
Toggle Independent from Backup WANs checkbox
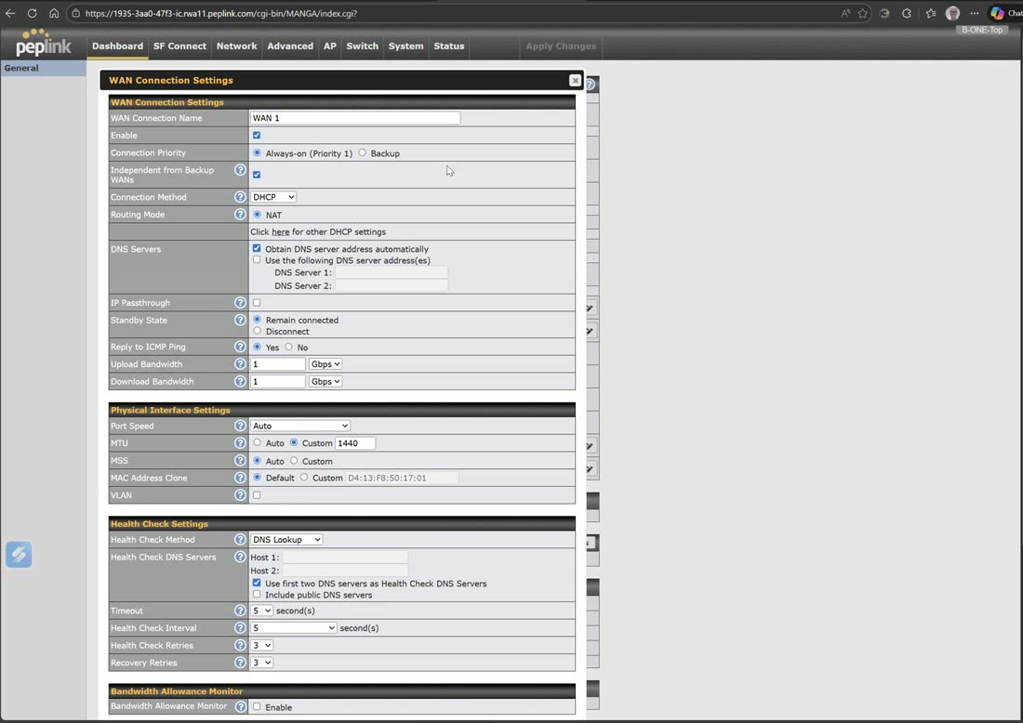click(x=257, y=174)
